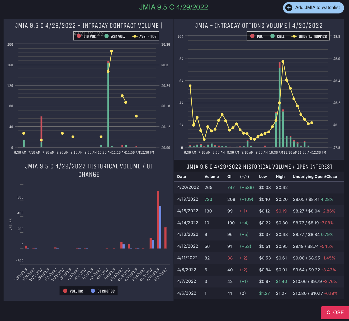Toggle OI Change series in the historical legend
Image resolution: width=349 pixels, height=321 pixels.
tap(103, 291)
